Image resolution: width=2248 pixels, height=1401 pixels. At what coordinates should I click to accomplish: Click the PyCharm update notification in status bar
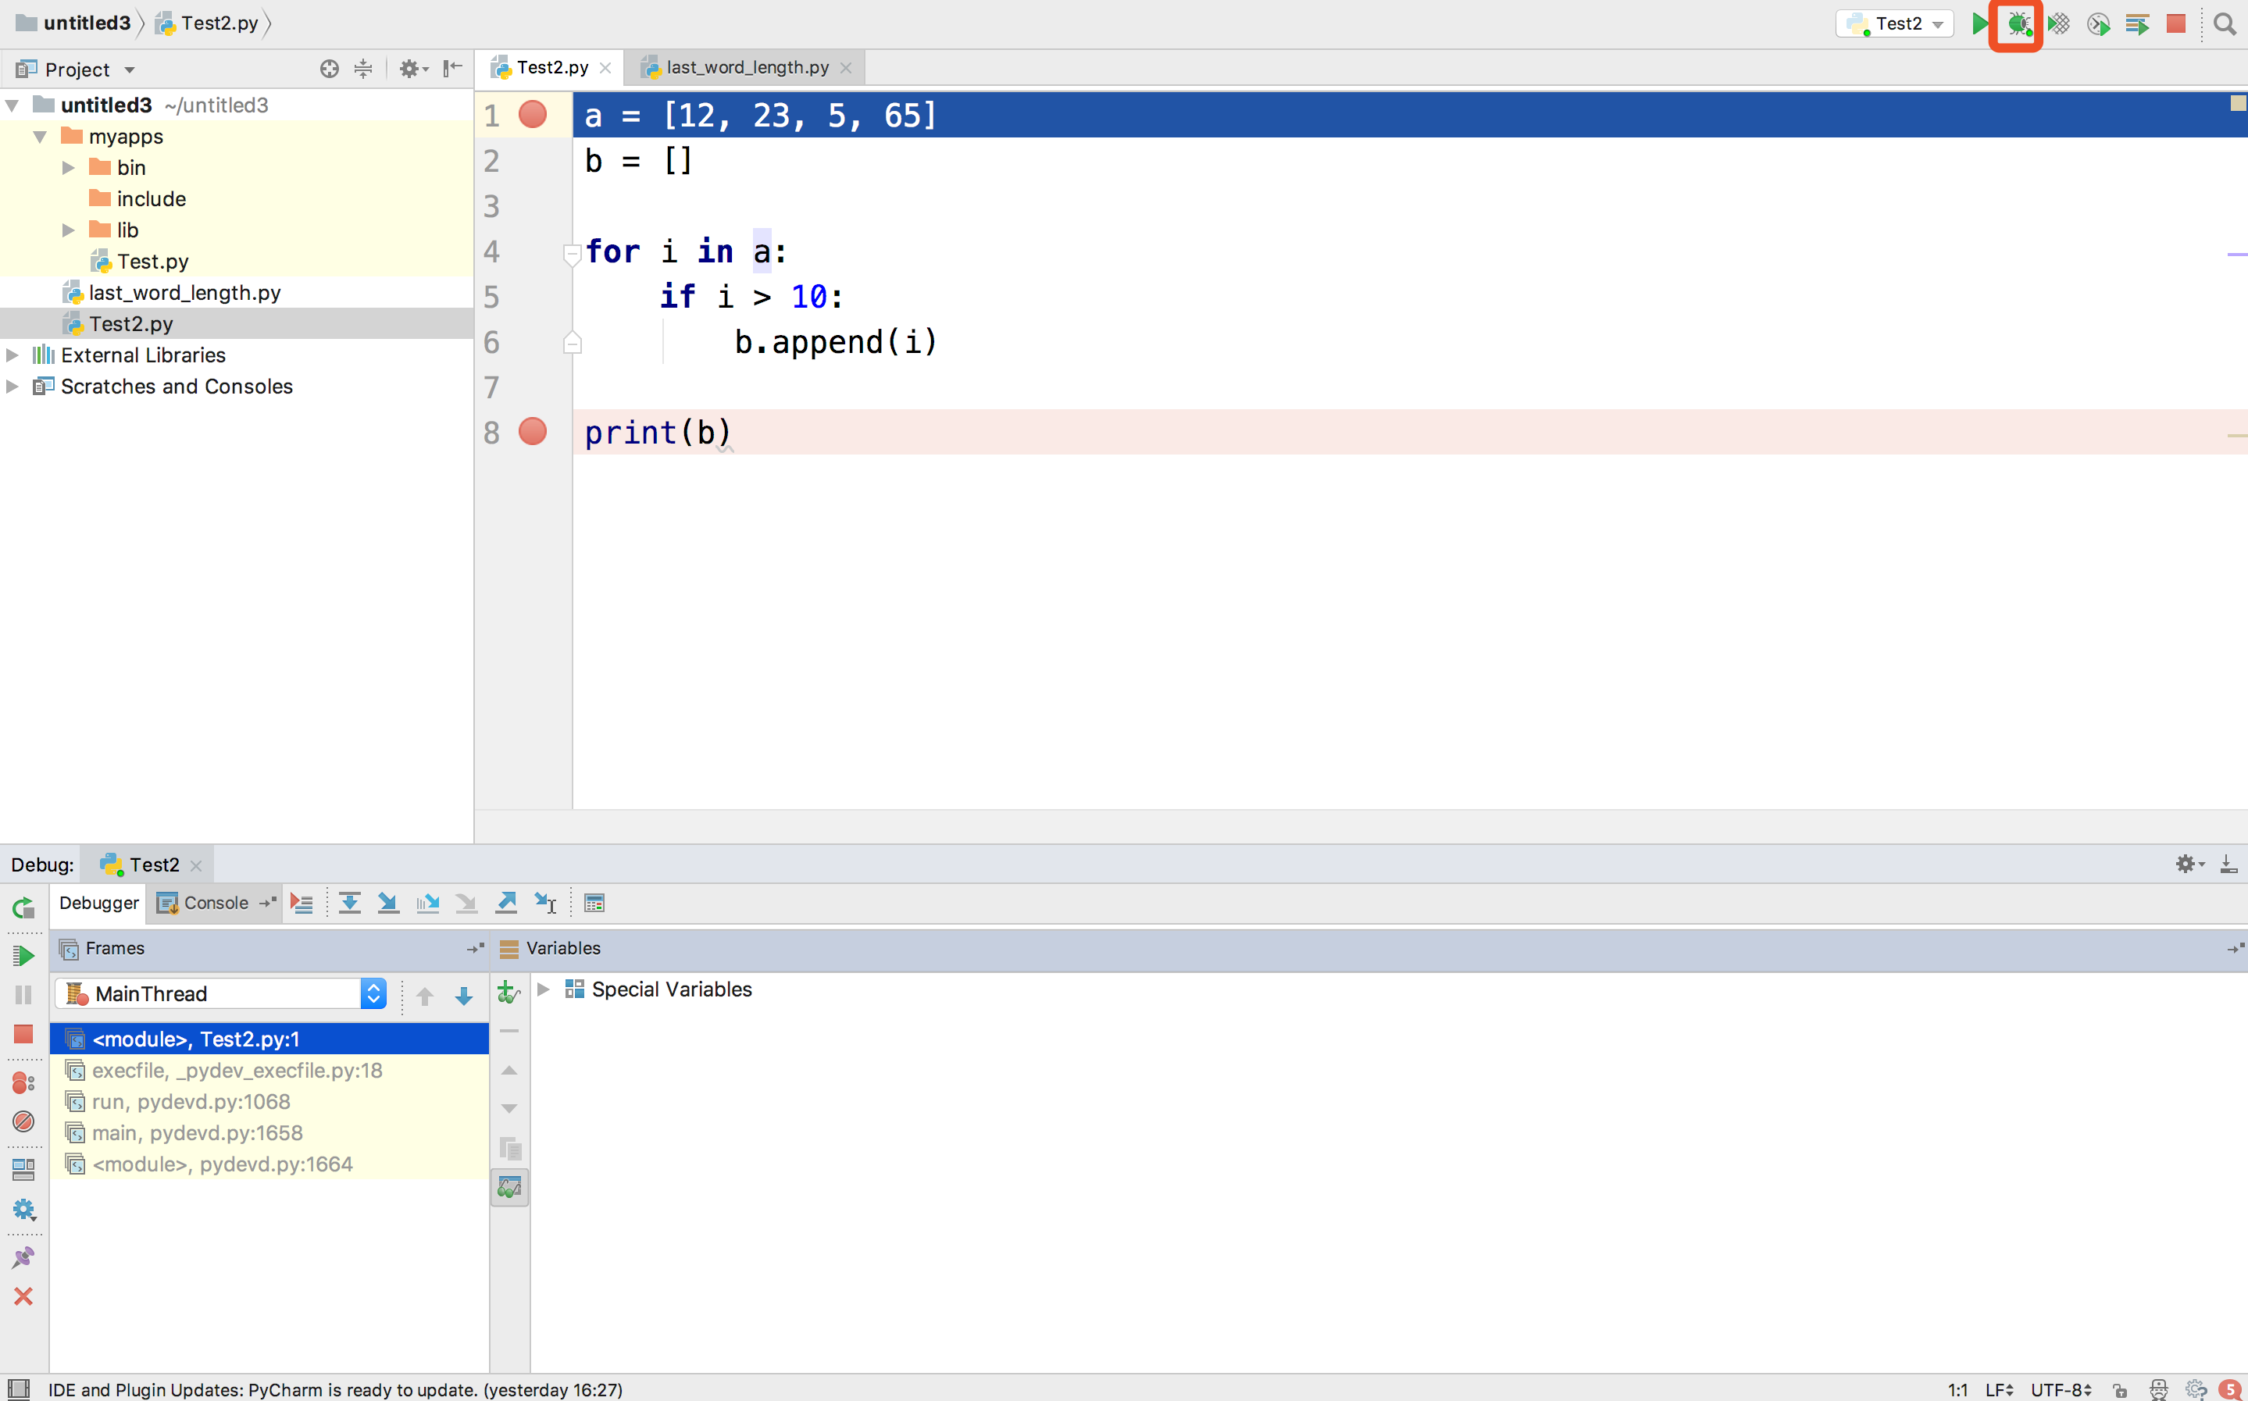pos(334,1390)
